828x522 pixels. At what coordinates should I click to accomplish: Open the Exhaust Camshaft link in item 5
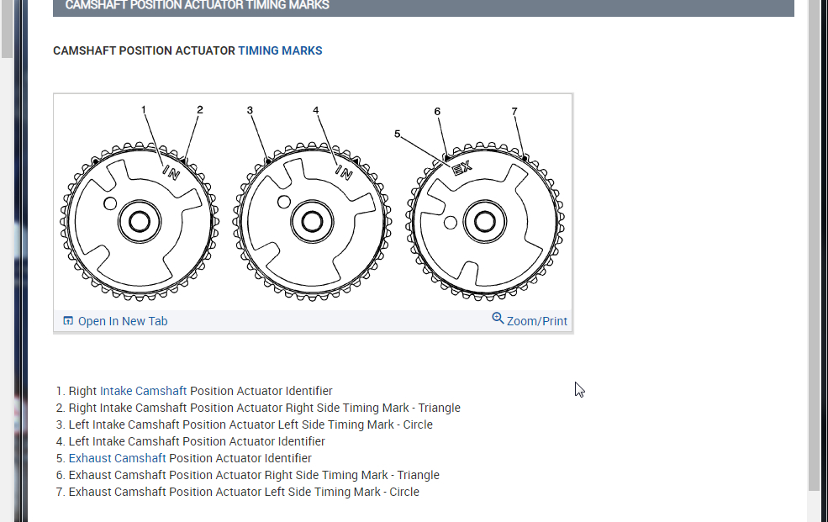pos(117,458)
